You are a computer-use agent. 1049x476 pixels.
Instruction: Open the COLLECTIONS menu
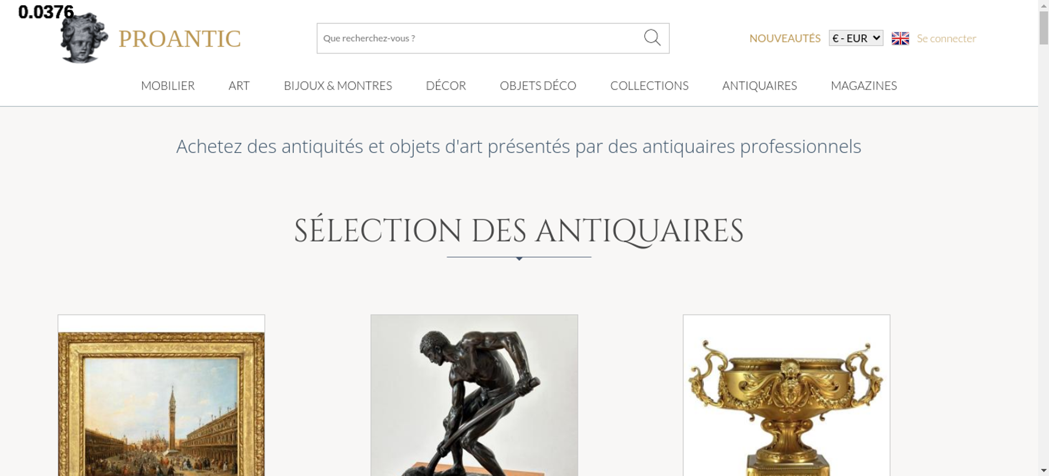click(649, 85)
